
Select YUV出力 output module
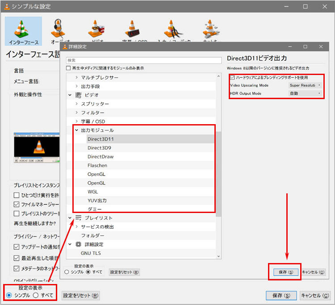(97, 201)
